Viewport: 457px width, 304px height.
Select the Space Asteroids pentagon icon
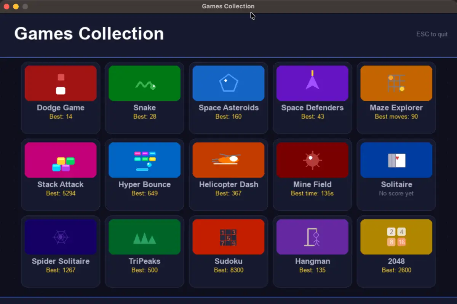pyautogui.click(x=228, y=83)
